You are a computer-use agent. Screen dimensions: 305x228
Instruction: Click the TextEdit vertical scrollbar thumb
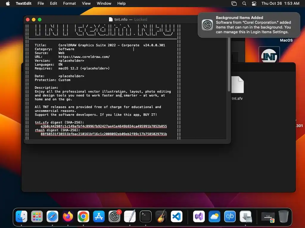tap(229, 64)
